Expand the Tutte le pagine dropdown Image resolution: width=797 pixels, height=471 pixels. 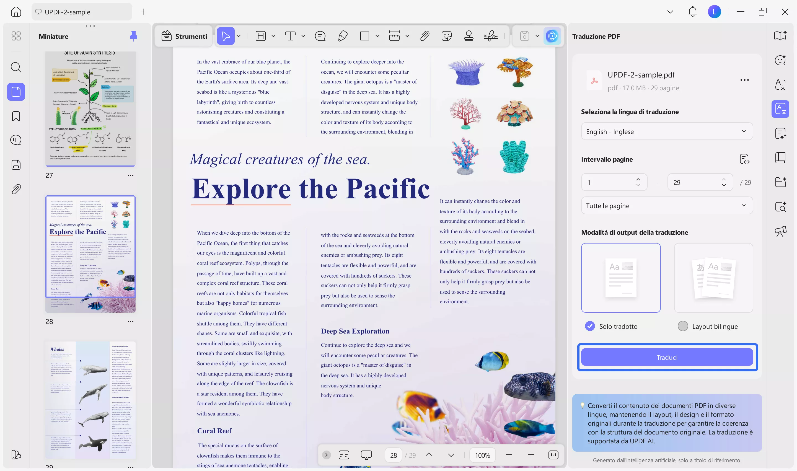tap(667, 206)
